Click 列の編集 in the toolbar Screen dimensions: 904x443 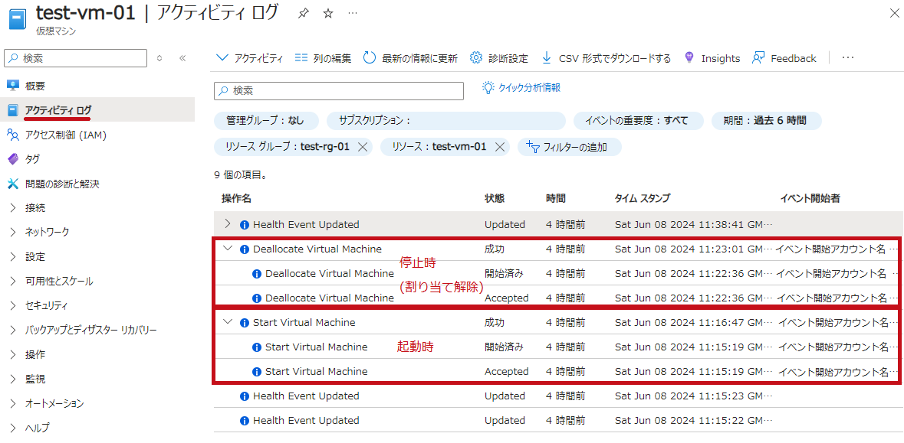click(323, 58)
